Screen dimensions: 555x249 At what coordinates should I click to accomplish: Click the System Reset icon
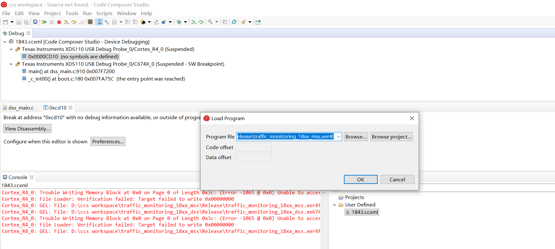coord(135,22)
